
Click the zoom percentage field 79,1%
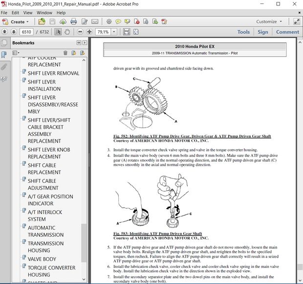(x=103, y=32)
